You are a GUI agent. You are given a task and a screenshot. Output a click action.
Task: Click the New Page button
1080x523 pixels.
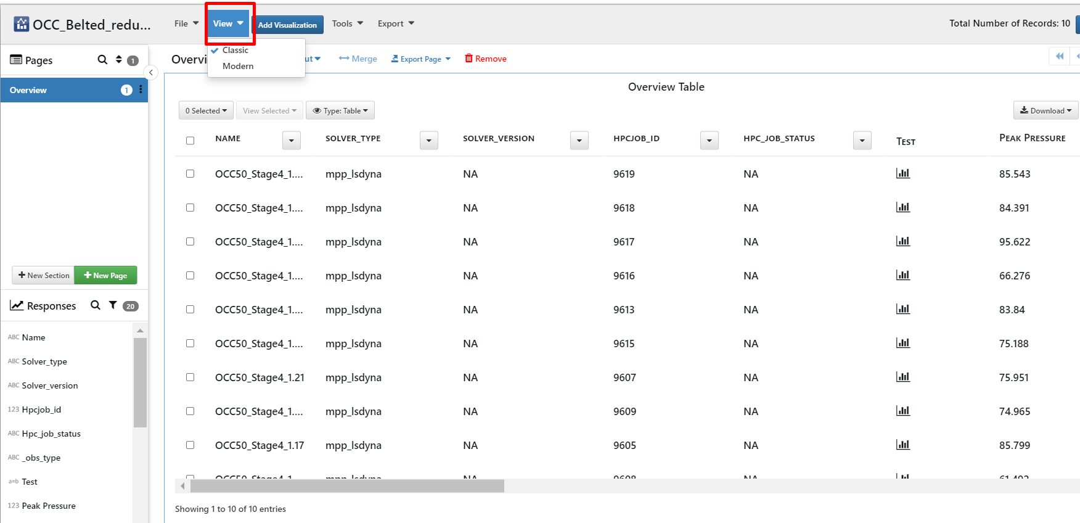(x=105, y=275)
